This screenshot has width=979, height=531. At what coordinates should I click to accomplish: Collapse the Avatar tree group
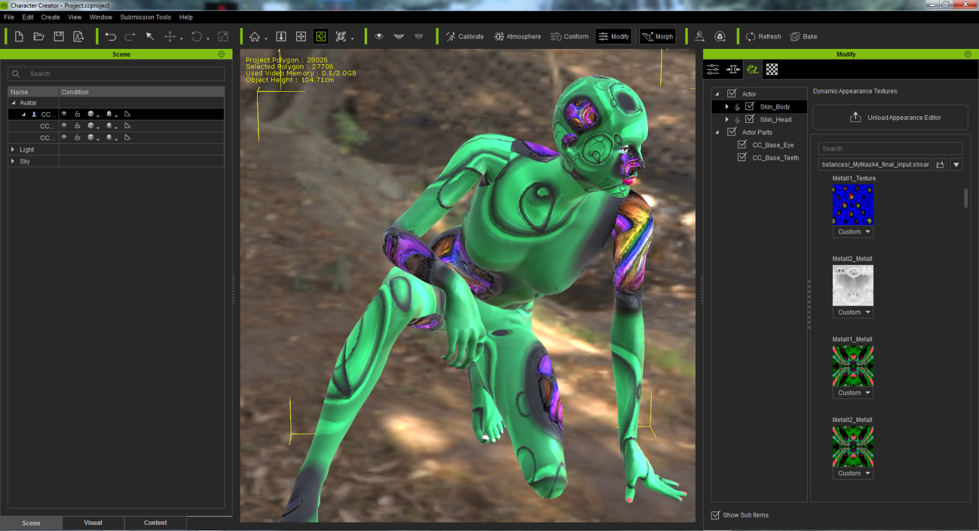pyautogui.click(x=13, y=103)
